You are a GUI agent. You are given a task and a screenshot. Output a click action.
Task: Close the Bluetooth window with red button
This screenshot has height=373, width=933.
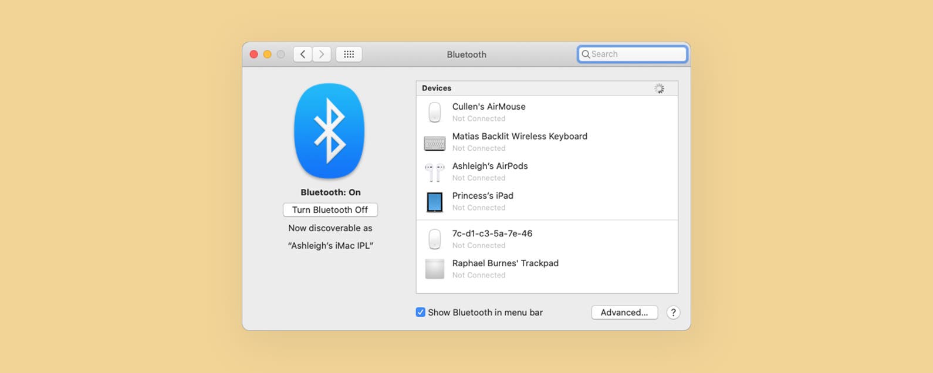(253, 54)
